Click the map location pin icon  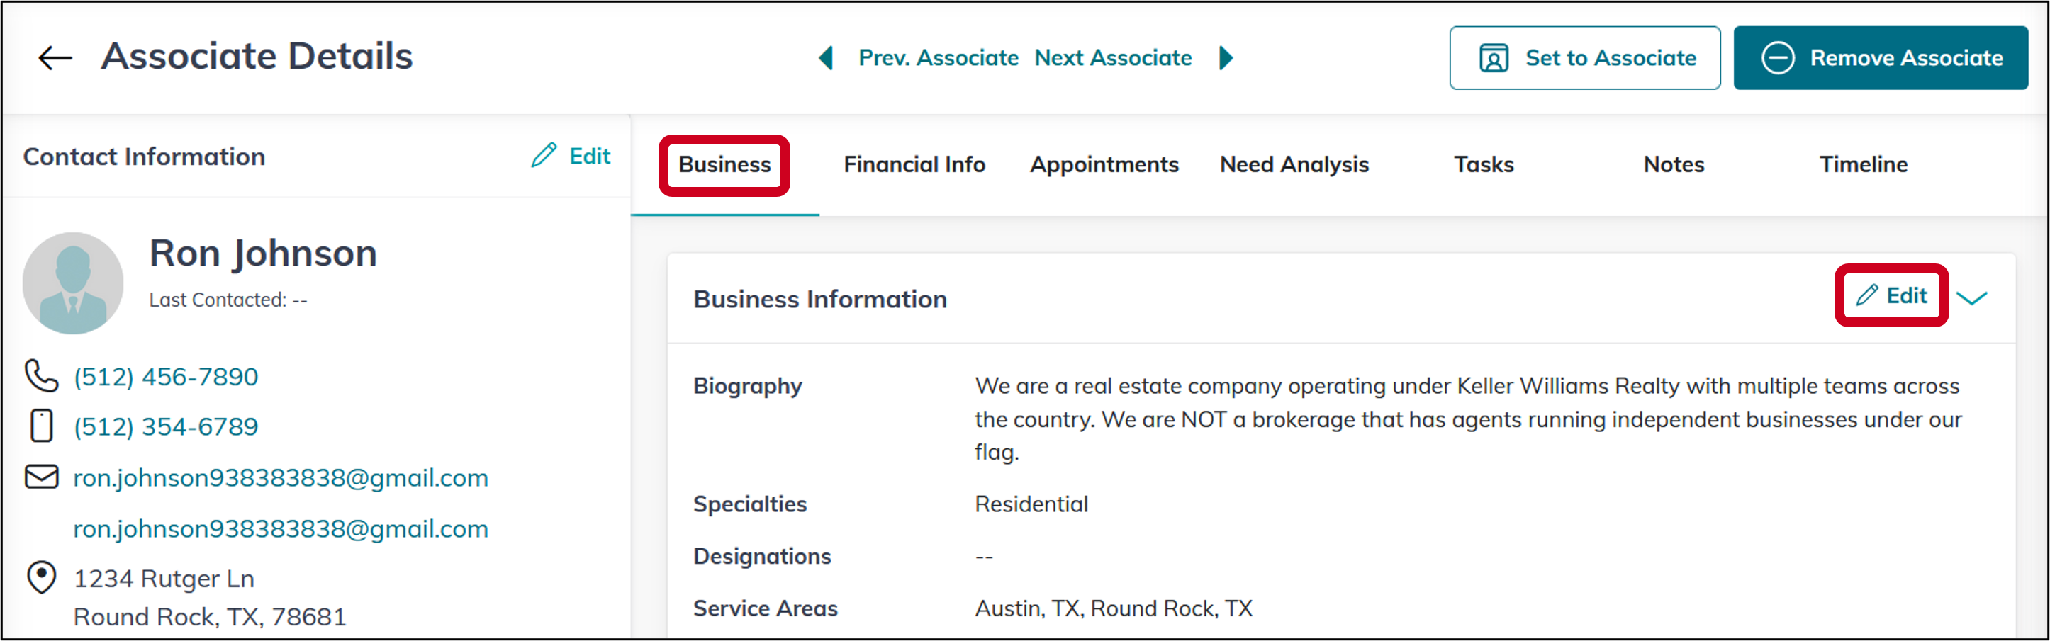(41, 577)
